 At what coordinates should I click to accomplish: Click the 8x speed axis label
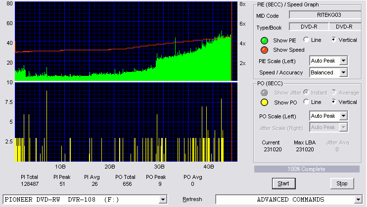coord(242,4)
